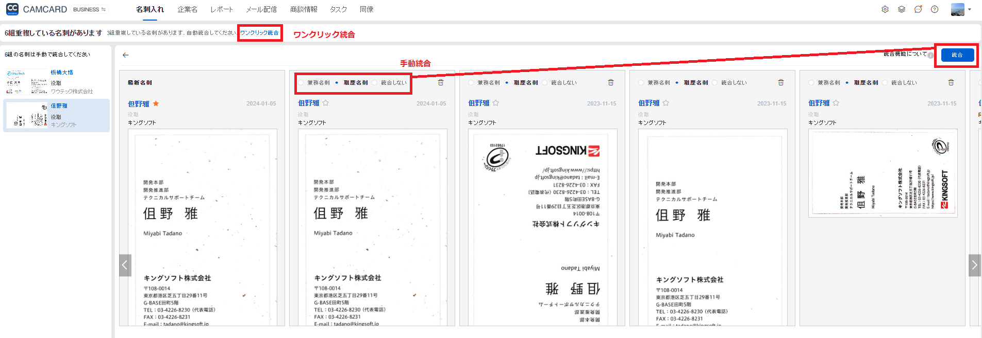The height and width of the screenshot is (338, 982).
Task: Star the card with the sideways business card image
Action: pyautogui.click(x=836, y=103)
